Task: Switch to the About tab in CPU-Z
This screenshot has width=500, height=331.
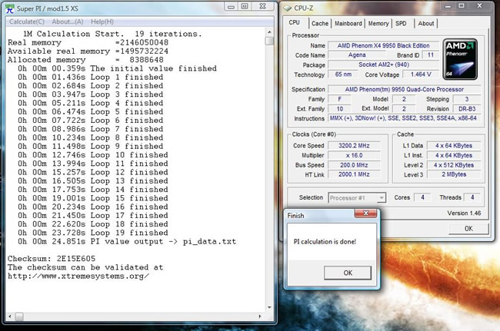Action: tap(425, 23)
